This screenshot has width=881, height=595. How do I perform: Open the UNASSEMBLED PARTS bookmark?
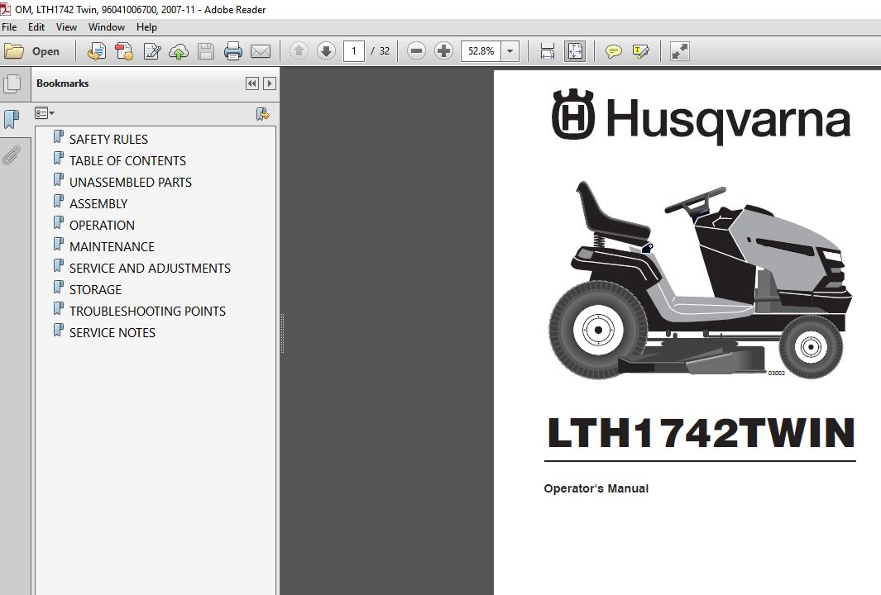coord(131,182)
